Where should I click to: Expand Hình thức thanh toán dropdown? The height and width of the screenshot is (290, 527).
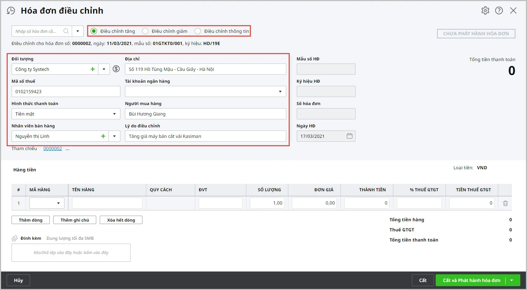114,114
